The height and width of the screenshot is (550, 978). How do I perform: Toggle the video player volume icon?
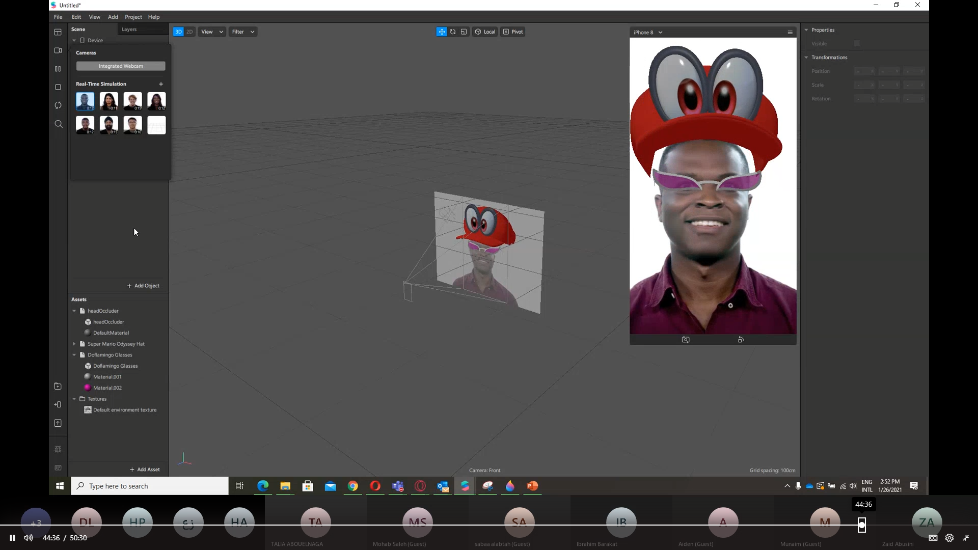click(x=29, y=538)
